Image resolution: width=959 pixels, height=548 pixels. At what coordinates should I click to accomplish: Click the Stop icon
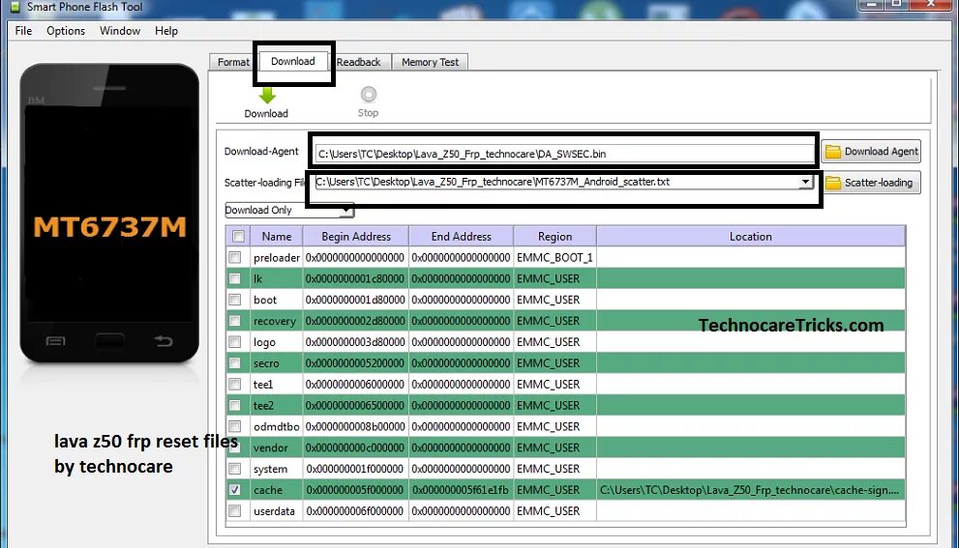pos(368,95)
